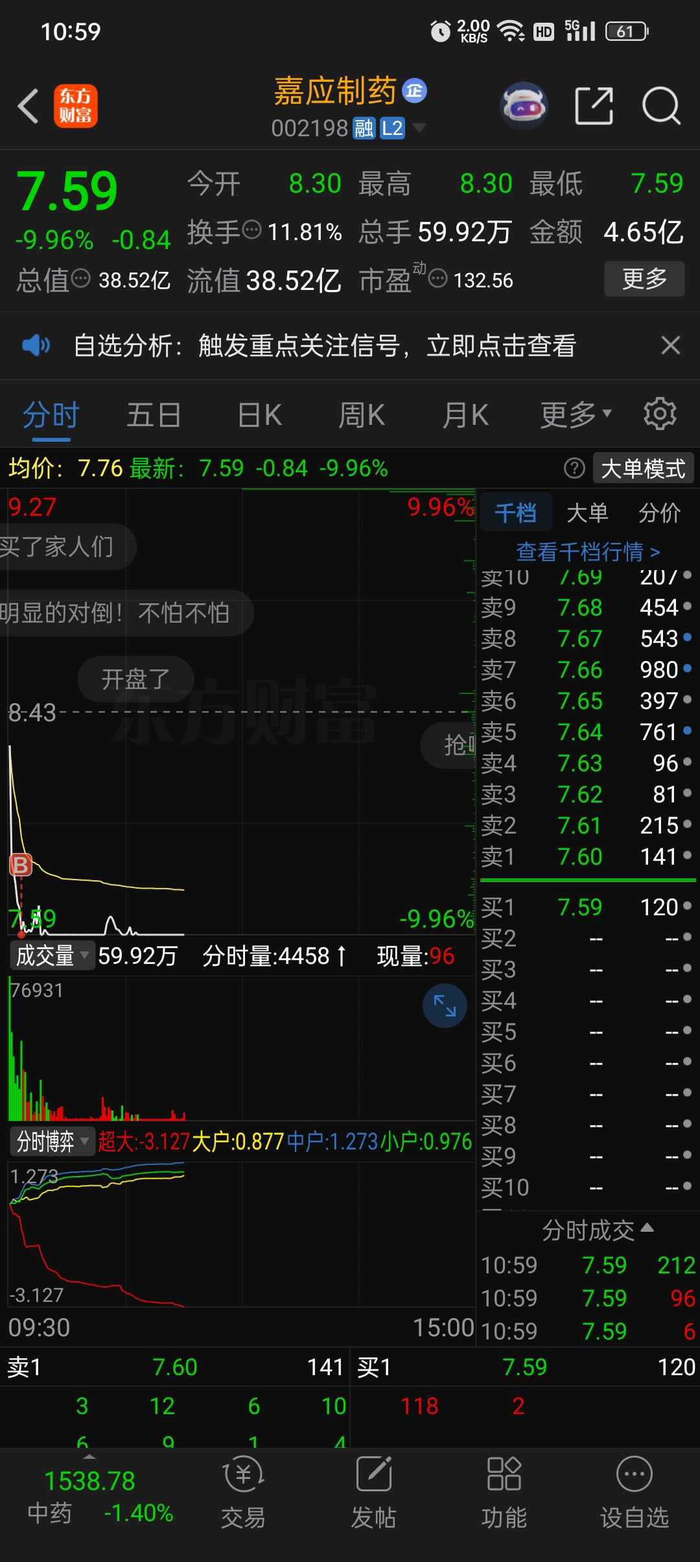
Task: Select the 大单 tab
Action: 588,513
